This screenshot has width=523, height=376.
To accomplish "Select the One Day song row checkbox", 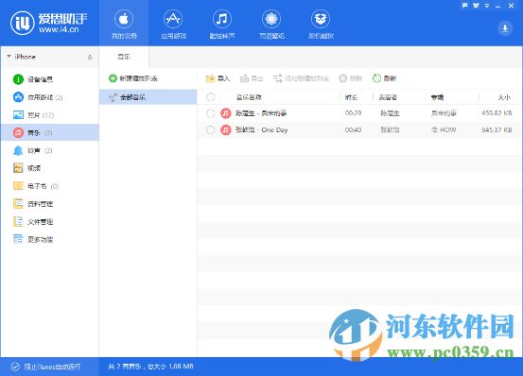I will (211, 129).
